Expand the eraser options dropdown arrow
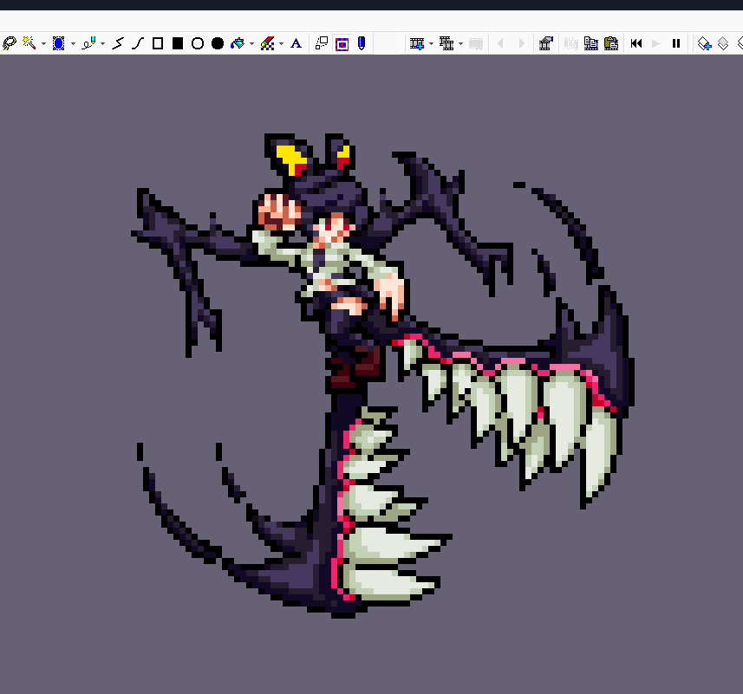 click(x=282, y=44)
